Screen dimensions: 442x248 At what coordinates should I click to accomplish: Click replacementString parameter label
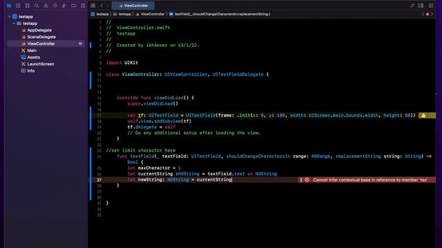[x=358, y=156]
